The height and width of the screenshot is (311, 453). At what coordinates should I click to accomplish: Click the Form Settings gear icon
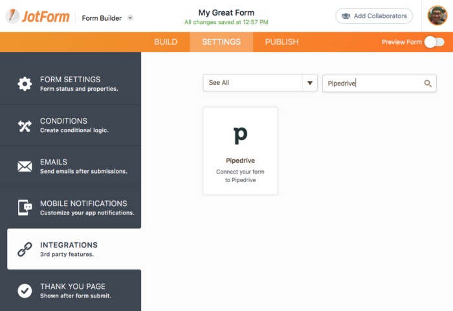[x=25, y=84]
